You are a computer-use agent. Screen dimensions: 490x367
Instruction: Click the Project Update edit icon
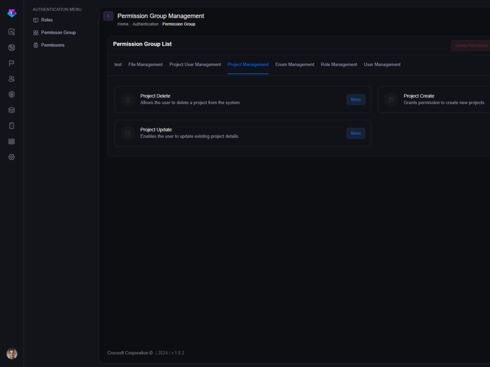[x=128, y=133]
